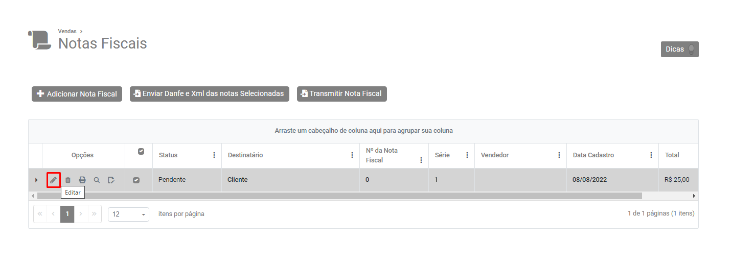The image size is (755, 263).
Task: Click the Opções column header
Action: [x=82, y=155]
